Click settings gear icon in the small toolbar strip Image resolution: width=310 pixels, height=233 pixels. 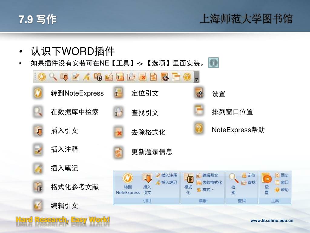[164, 77]
